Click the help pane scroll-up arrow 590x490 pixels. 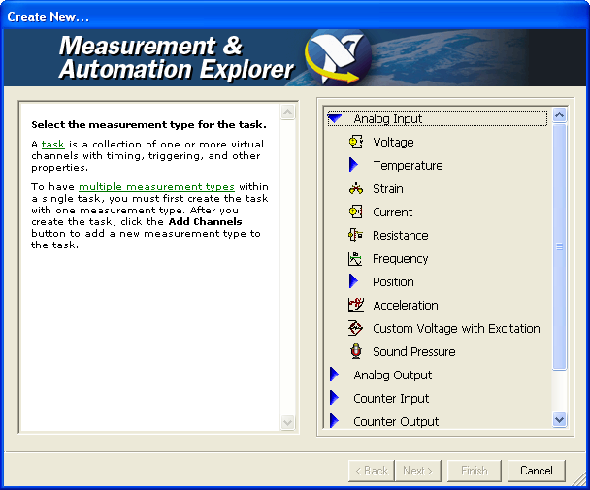click(288, 113)
